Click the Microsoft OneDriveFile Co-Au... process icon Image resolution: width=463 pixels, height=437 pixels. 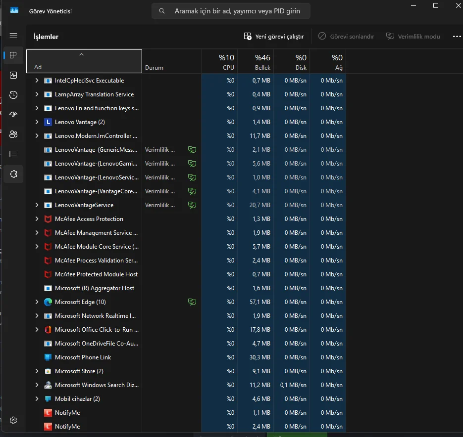click(x=48, y=344)
